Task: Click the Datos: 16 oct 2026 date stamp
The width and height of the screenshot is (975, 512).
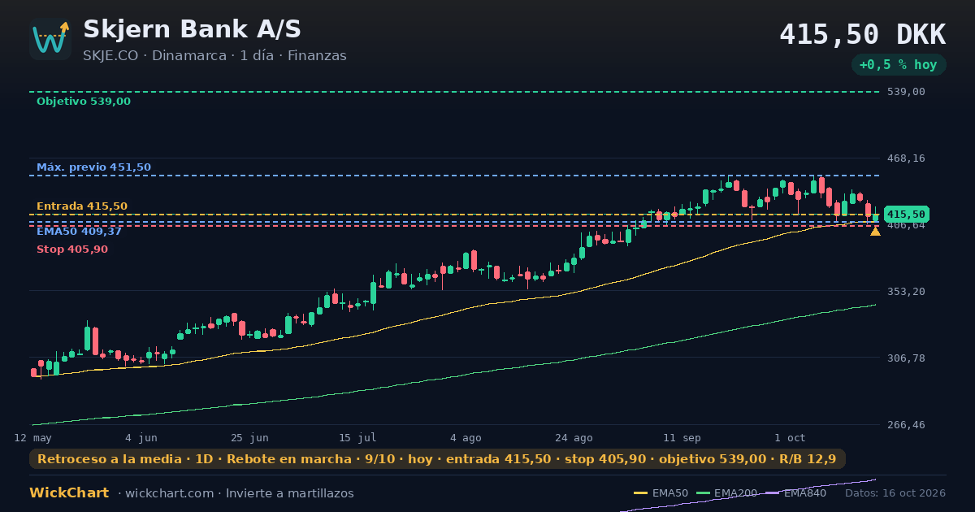Action: 895,493
